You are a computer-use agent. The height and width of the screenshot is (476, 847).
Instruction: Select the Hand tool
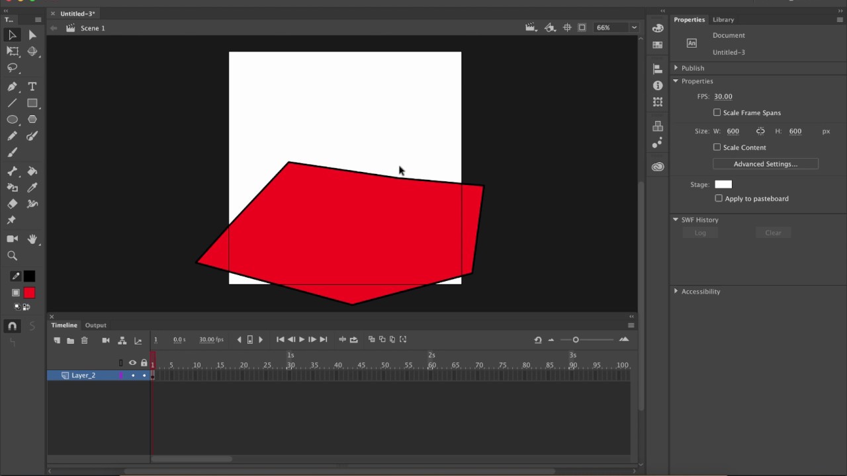(x=32, y=239)
